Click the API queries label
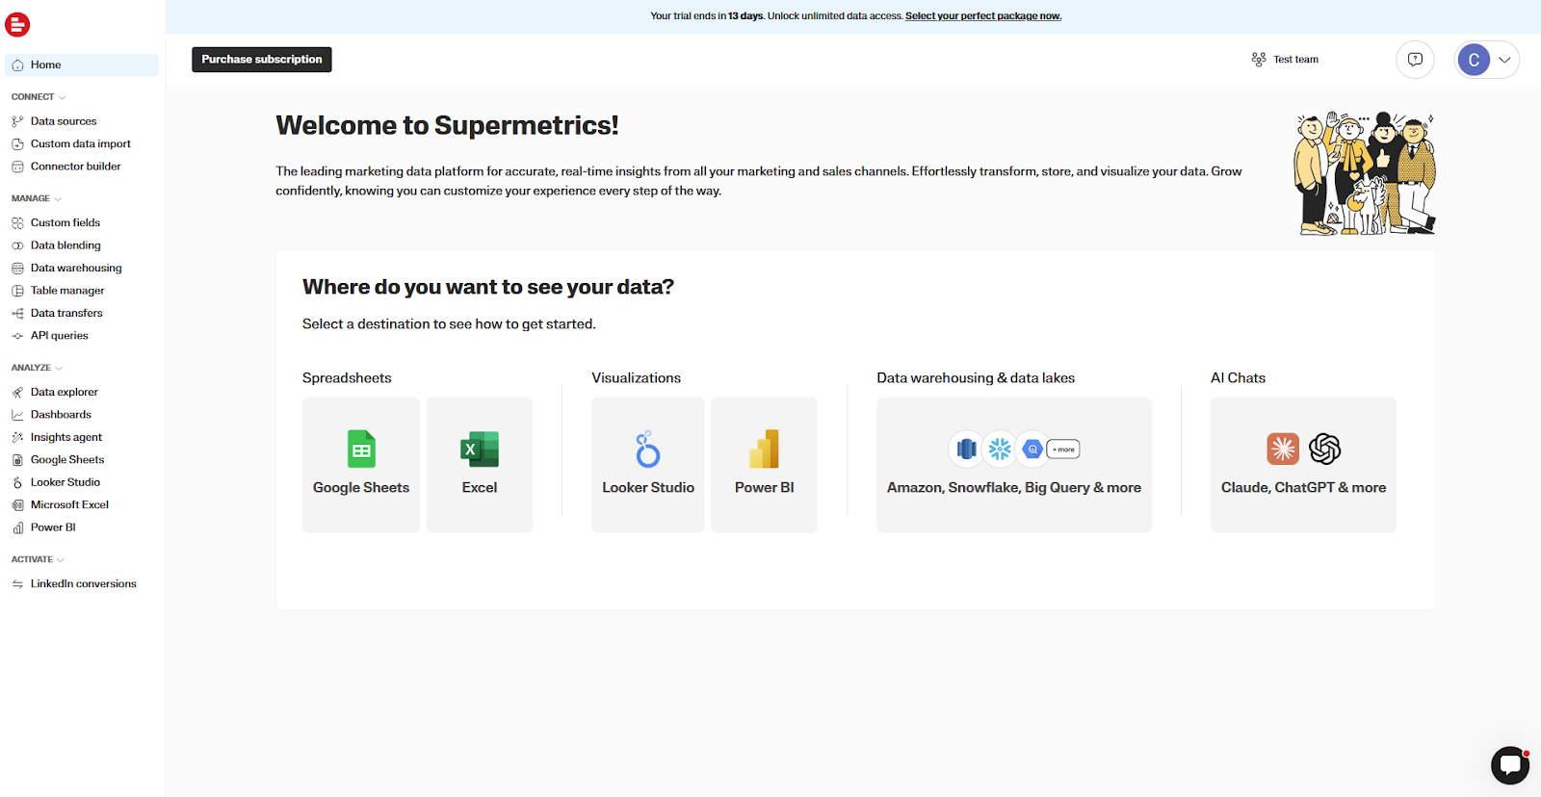This screenshot has width=1541, height=797. click(60, 336)
